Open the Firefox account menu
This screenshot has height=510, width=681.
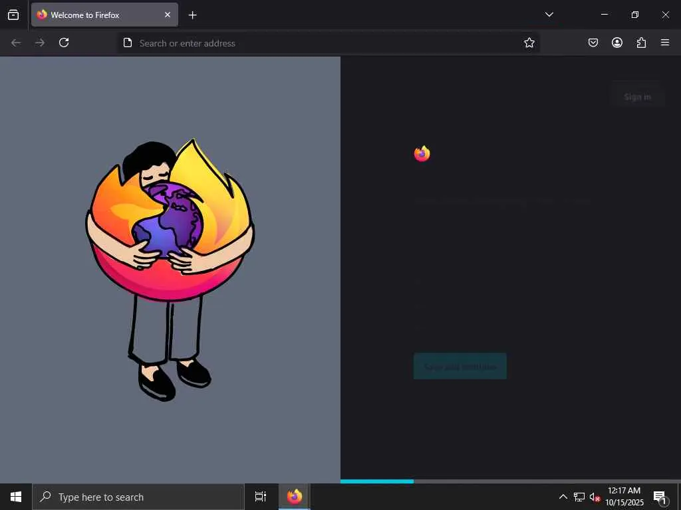617,42
